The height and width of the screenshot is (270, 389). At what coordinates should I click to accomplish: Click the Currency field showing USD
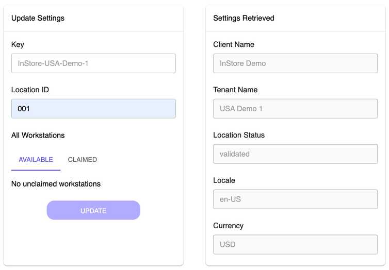click(x=295, y=245)
